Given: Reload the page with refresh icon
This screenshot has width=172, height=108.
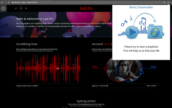Looking at the screenshot, I should click(x=9, y=2).
